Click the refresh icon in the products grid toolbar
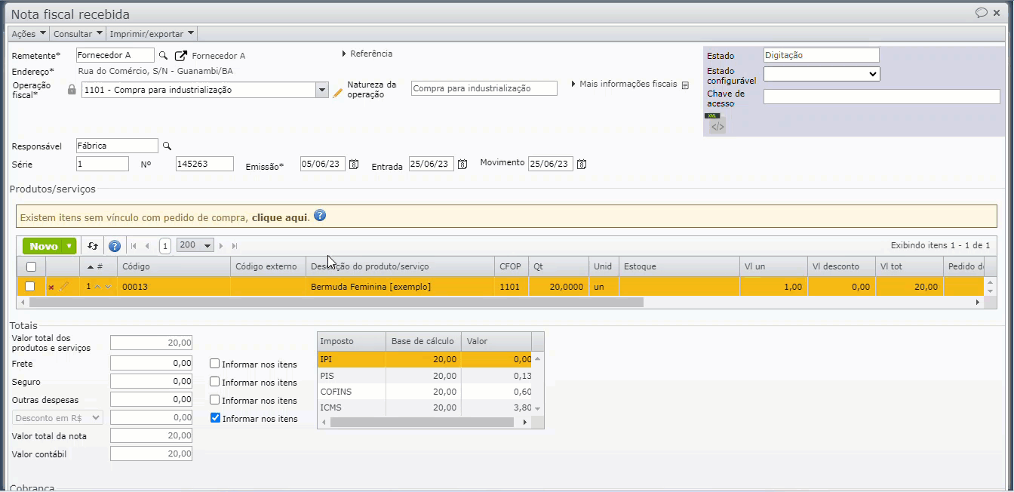 [93, 246]
